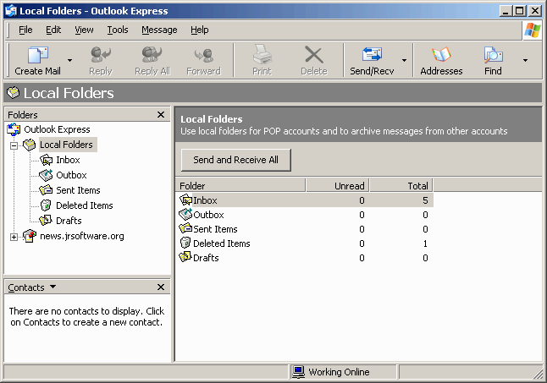
Task: Open the Addresses book icon
Action: [441, 55]
